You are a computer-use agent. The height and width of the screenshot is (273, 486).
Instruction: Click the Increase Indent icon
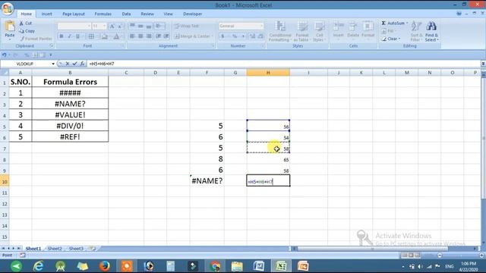(166, 36)
